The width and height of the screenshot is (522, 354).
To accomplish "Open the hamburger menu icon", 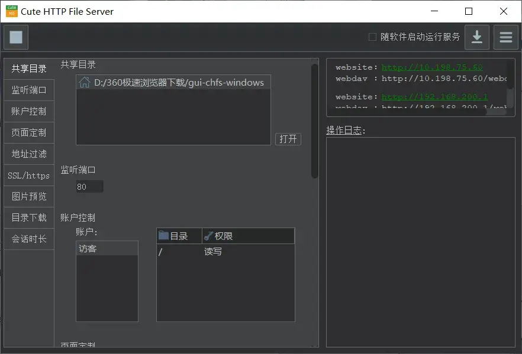I will point(505,37).
